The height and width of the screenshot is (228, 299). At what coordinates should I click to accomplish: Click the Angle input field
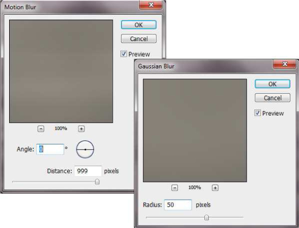[x=50, y=149]
